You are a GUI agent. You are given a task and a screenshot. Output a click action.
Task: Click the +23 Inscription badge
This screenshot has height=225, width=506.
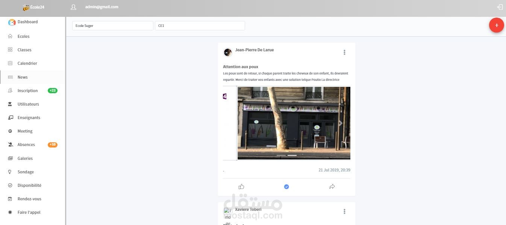(53, 91)
